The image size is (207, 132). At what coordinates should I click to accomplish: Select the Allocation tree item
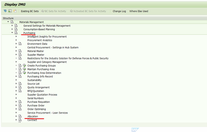click(x=33, y=116)
